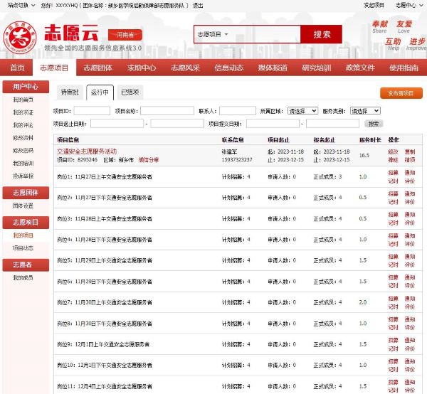Screen dimensions: 427x394
Task: Click 退出 logout link at top
Action: pyautogui.click(x=198, y=5)
